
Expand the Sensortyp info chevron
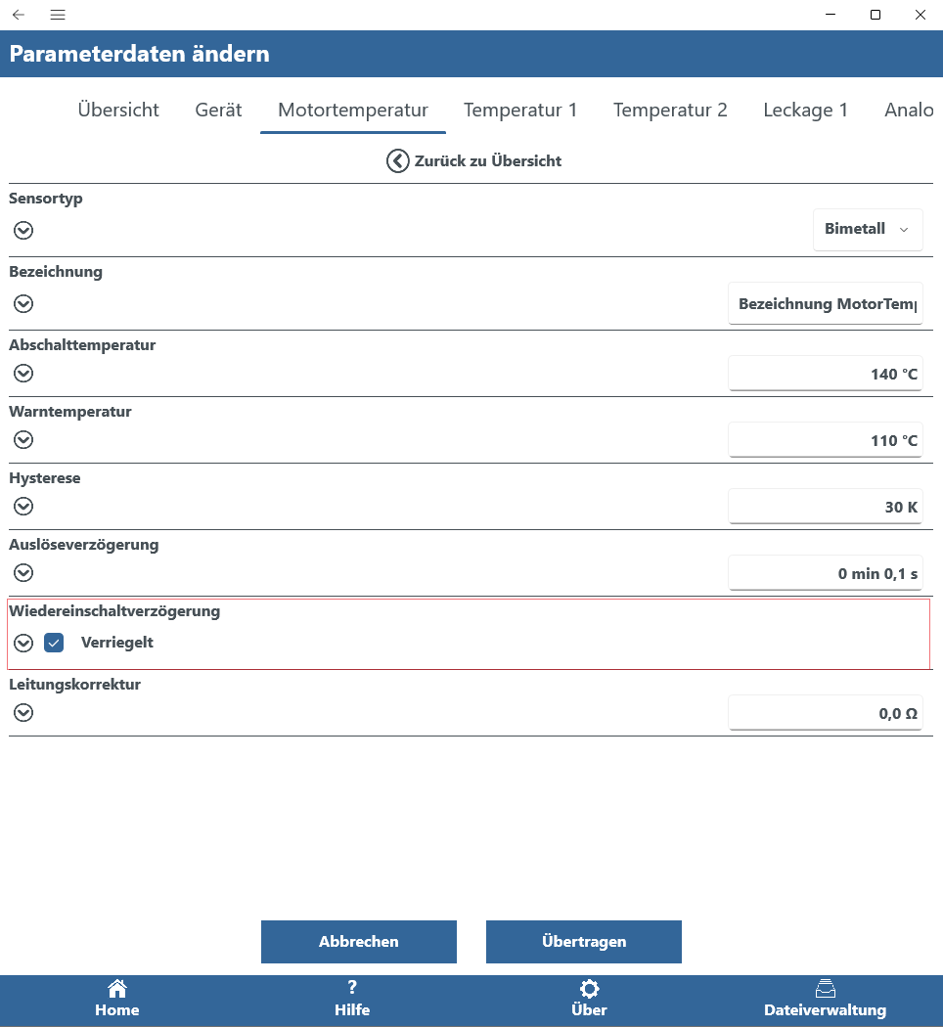[x=23, y=231]
